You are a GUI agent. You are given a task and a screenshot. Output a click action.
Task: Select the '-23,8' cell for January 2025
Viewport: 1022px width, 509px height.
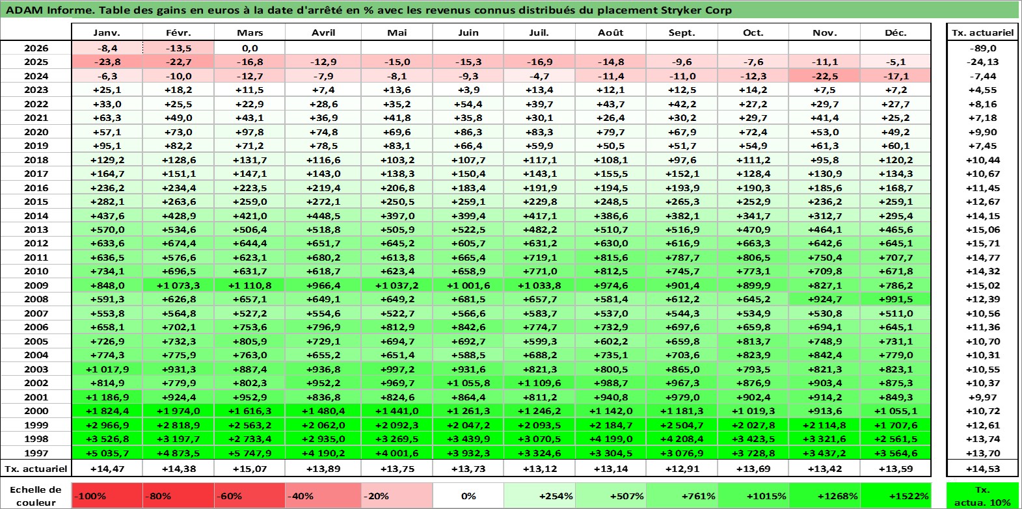click(x=107, y=62)
